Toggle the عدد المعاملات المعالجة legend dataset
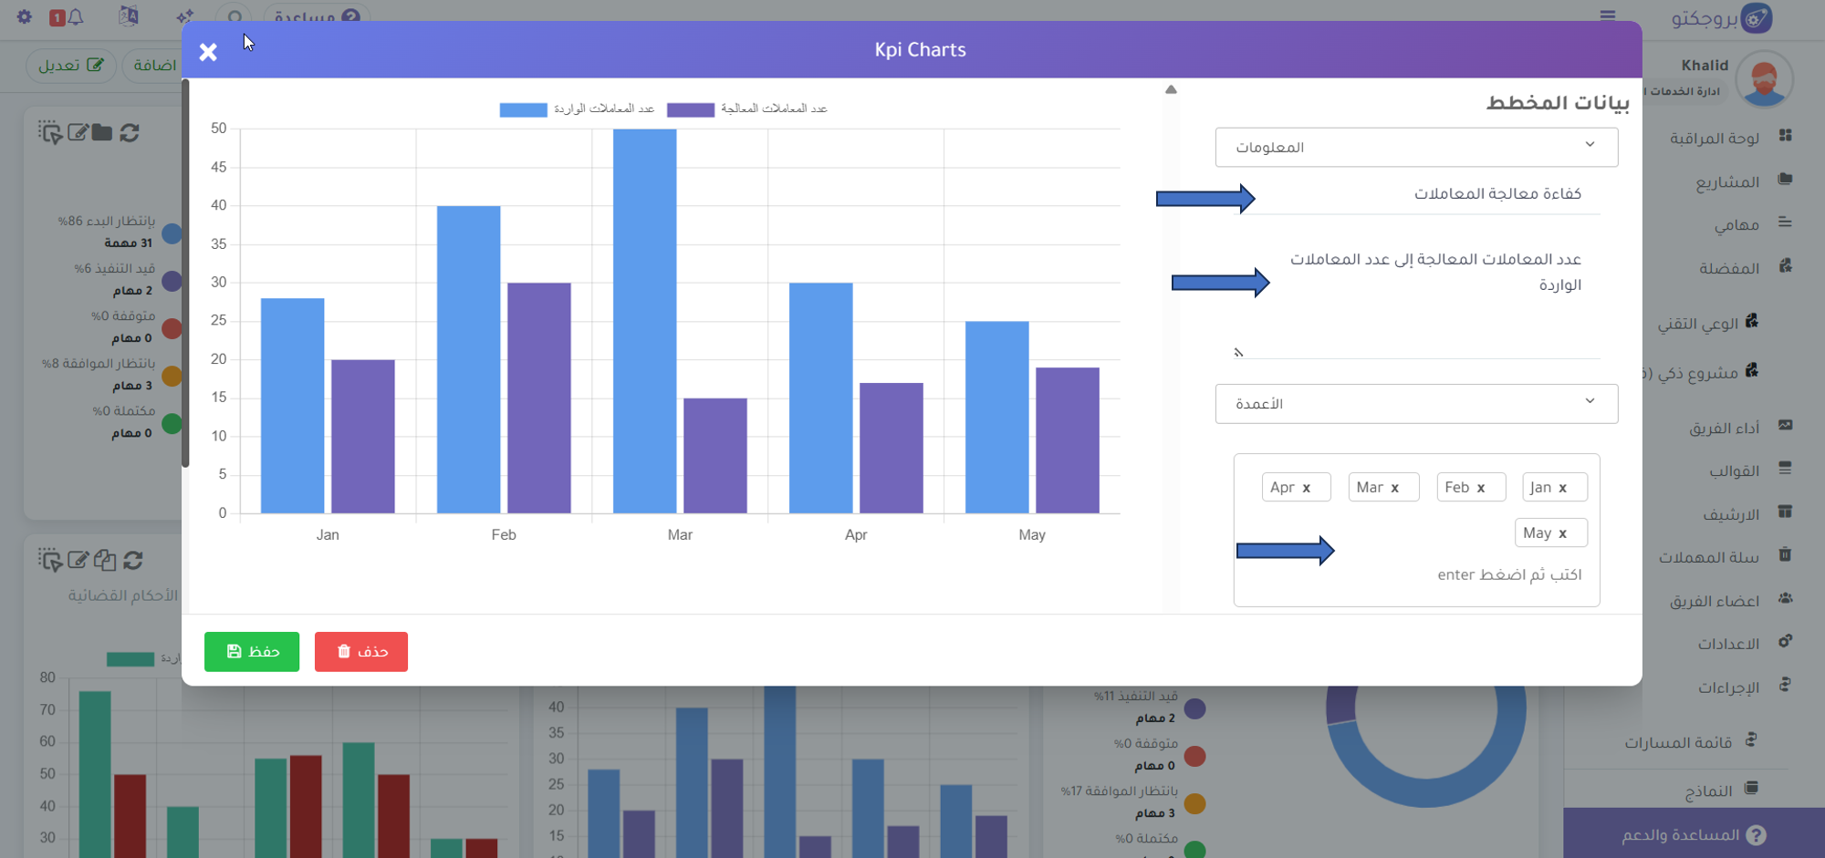Image resolution: width=1825 pixels, height=858 pixels. (x=691, y=109)
